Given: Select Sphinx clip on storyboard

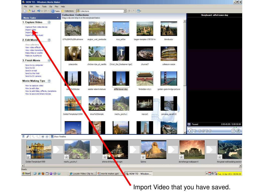Looking at the screenshot, I should click(x=154, y=149).
